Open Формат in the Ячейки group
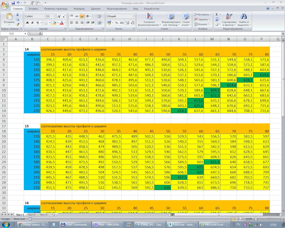The height and width of the screenshot is (228, 285). (202, 24)
